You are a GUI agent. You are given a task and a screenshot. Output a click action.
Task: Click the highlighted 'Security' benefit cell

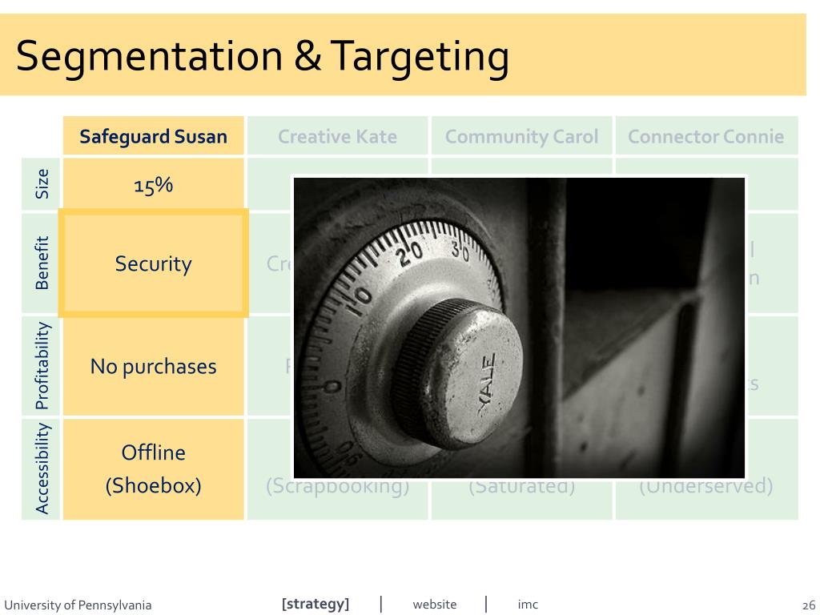[153, 263]
